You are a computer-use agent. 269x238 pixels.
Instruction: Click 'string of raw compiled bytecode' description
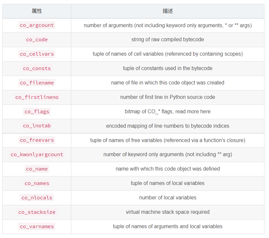[168, 40]
